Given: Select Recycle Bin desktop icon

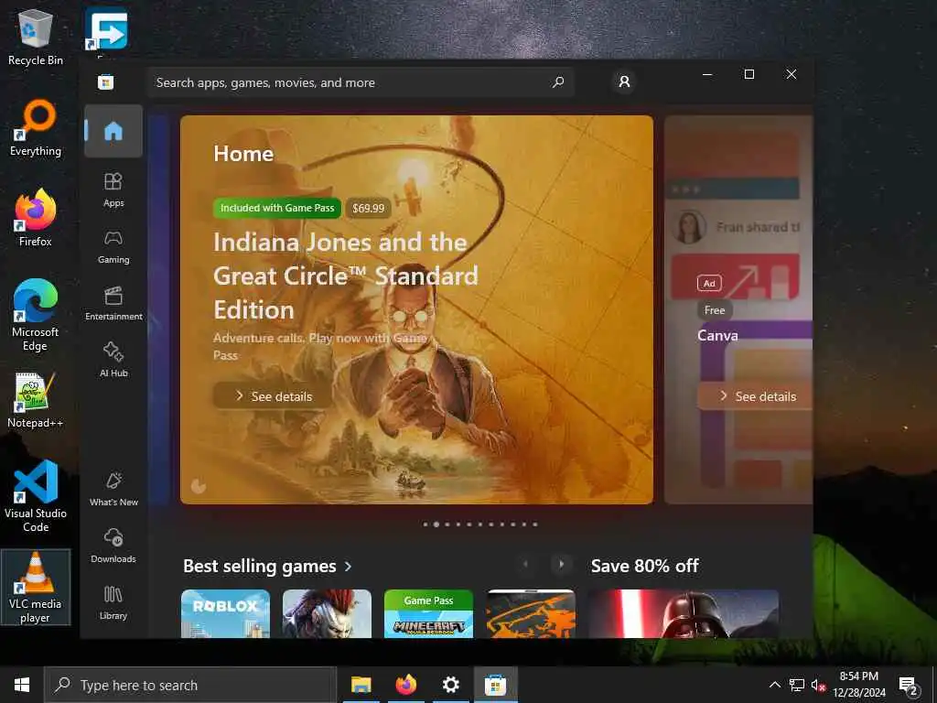Looking at the screenshot, I should tap(36, 37).
